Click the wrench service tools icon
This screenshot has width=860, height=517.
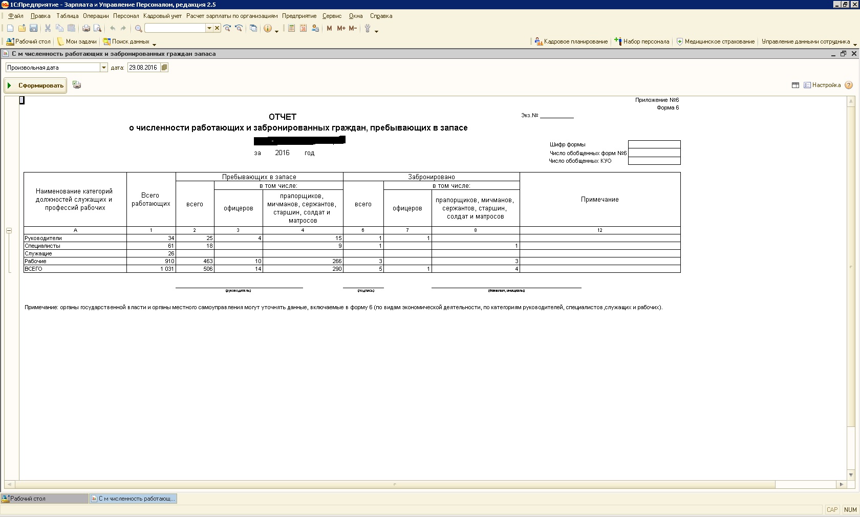tap(367, 29)
